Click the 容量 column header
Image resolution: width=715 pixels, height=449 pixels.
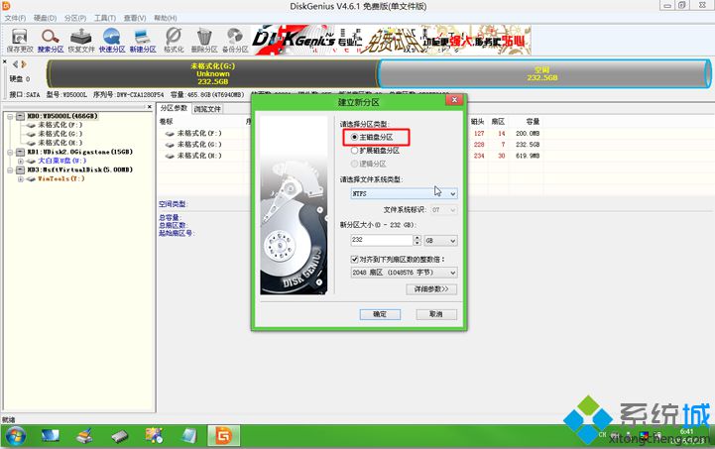click(533, 121)
